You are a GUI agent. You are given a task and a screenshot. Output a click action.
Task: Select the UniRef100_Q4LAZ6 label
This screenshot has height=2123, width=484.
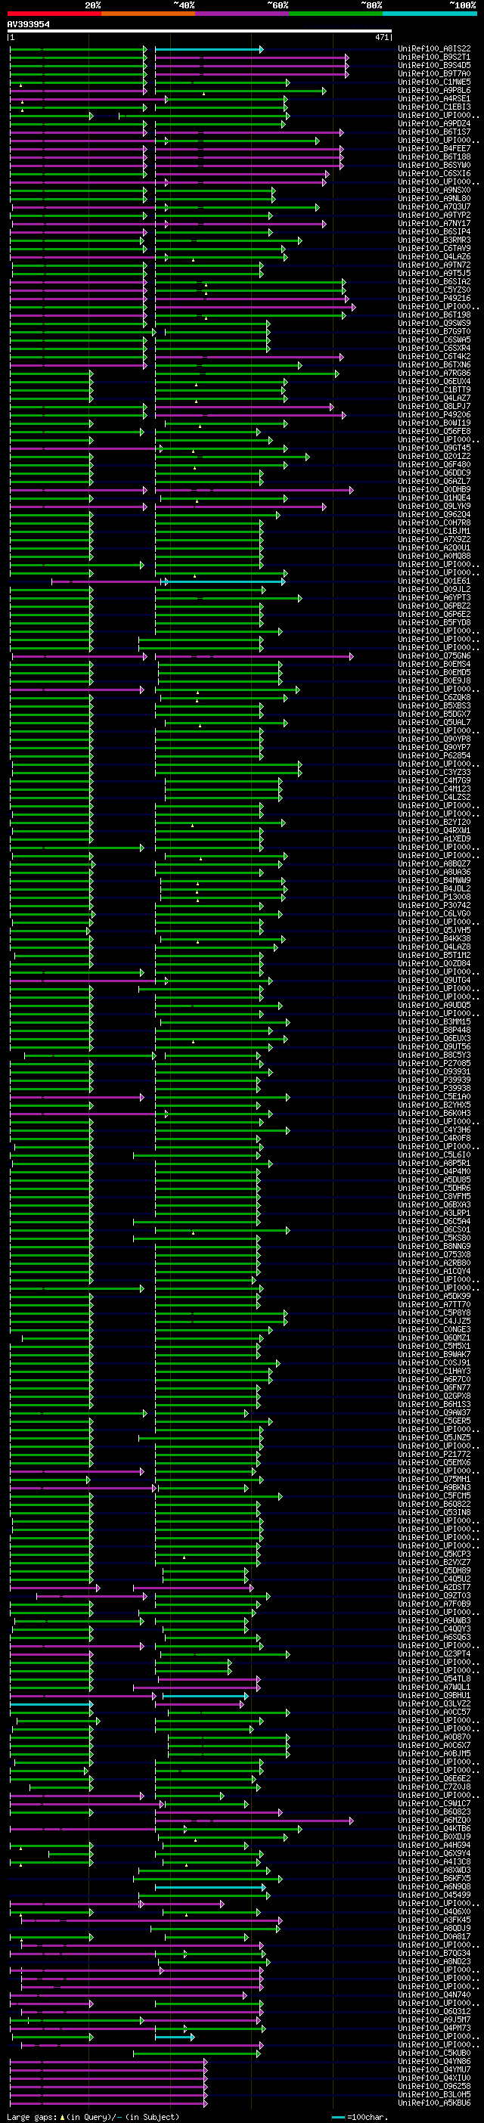click(x=435, y=256)
